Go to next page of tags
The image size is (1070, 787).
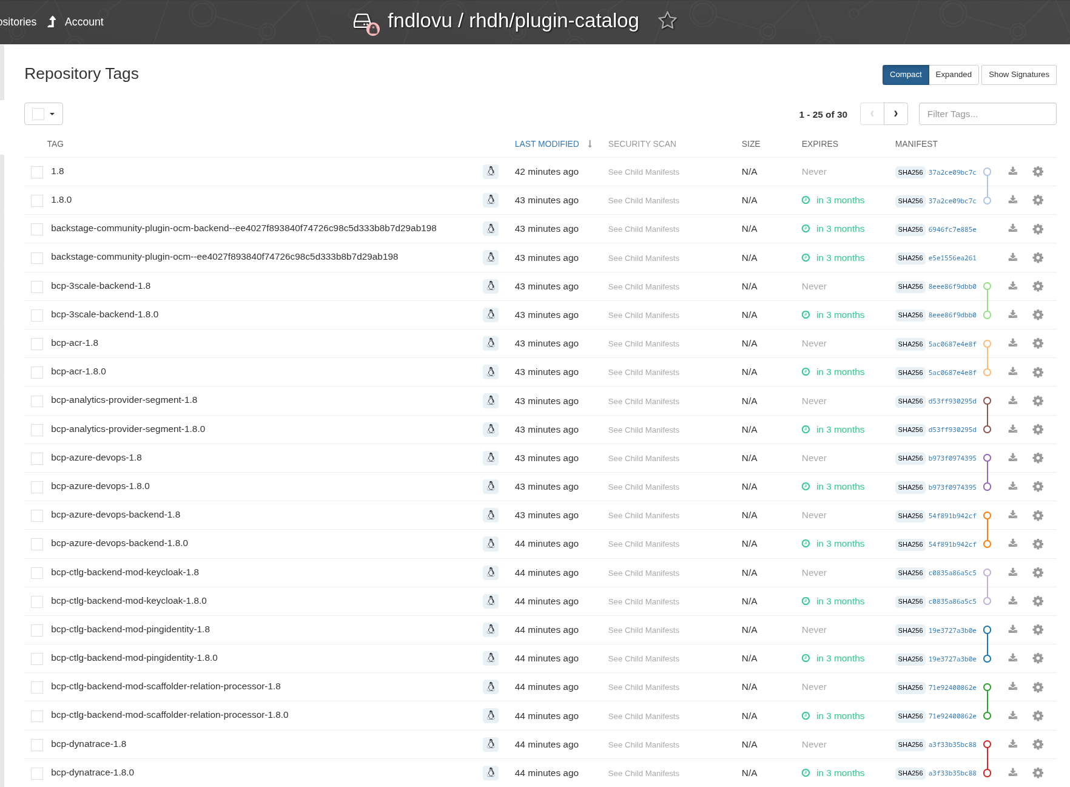895,114
